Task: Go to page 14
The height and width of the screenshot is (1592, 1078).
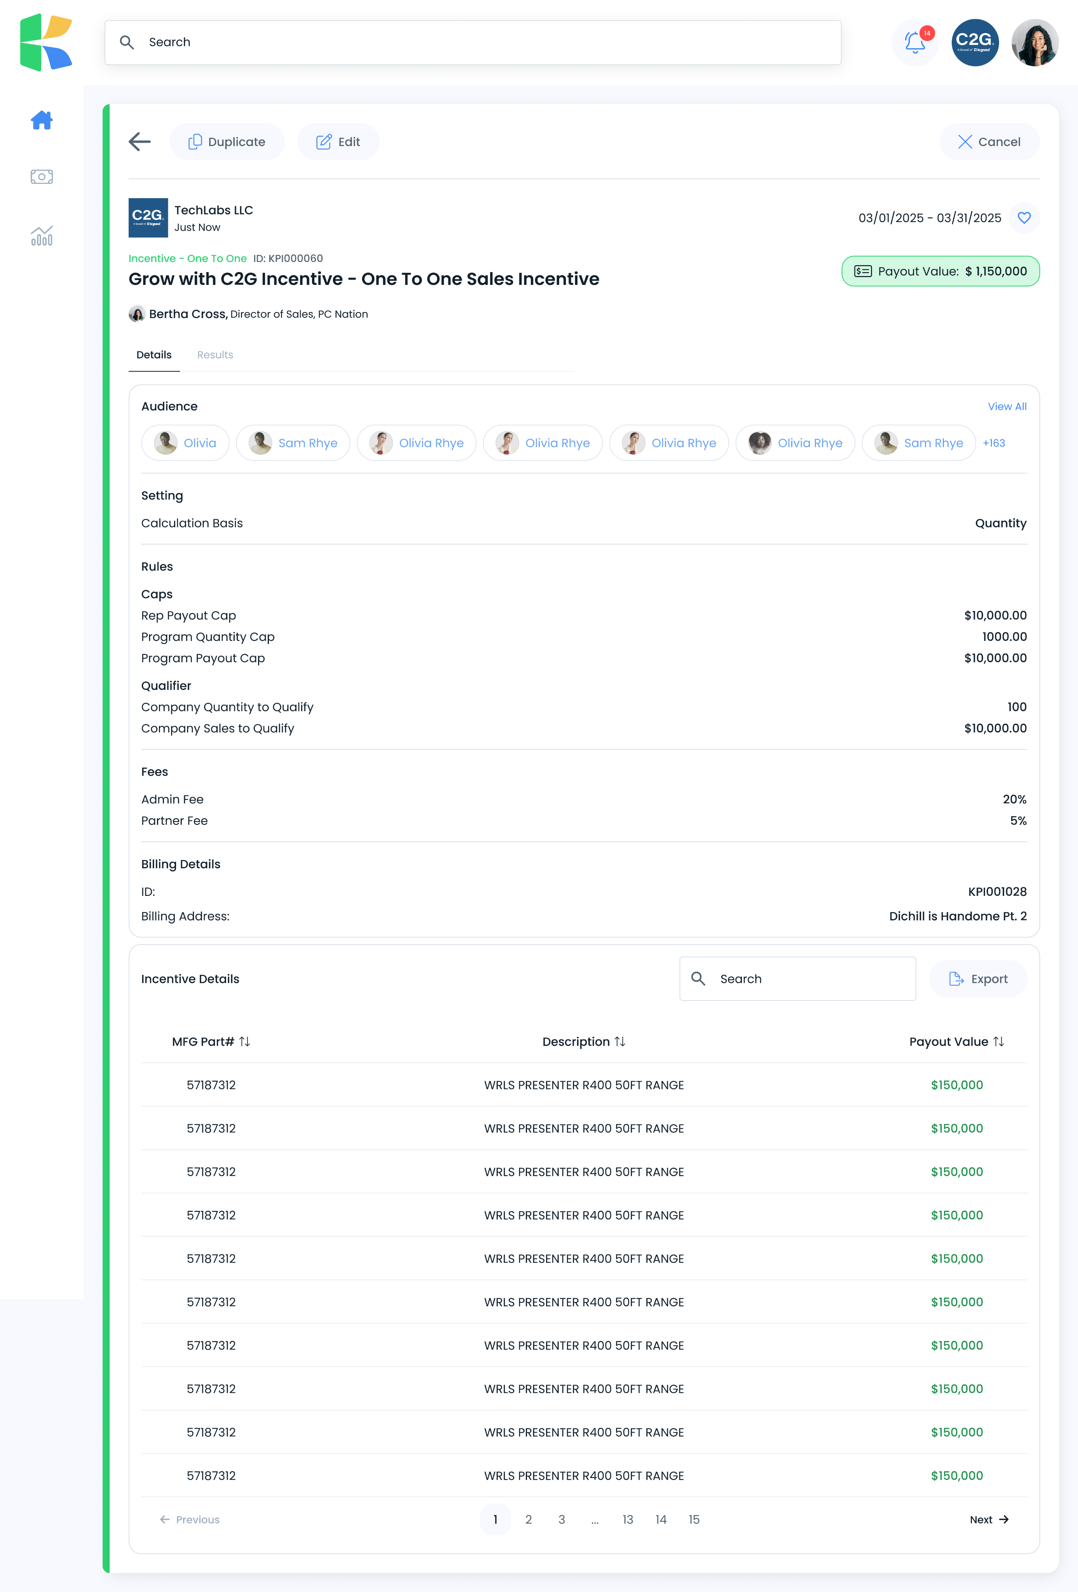Action: point(661,1519)
